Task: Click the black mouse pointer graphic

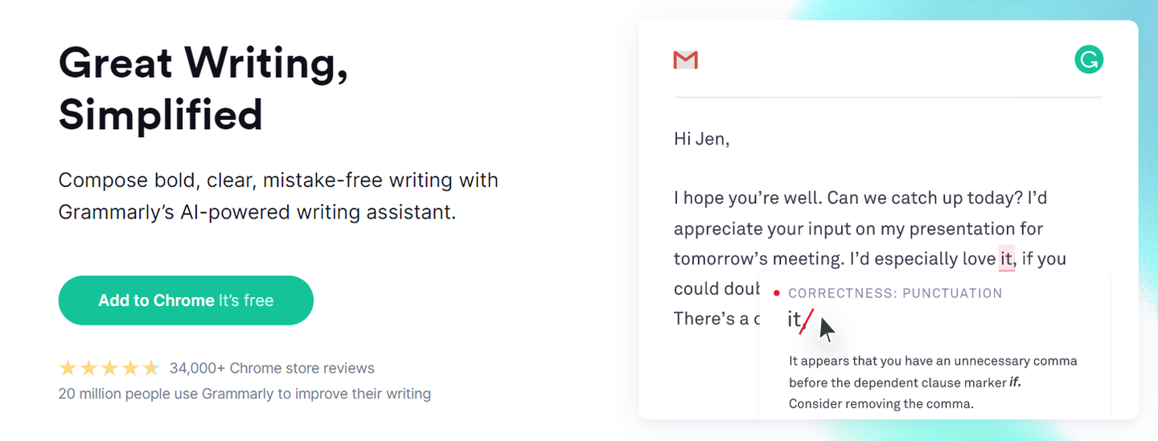Action: [826, 329]
